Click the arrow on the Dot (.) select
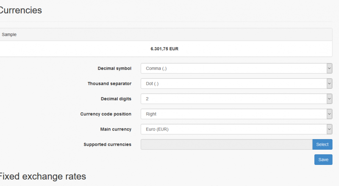 pos(329,84)
